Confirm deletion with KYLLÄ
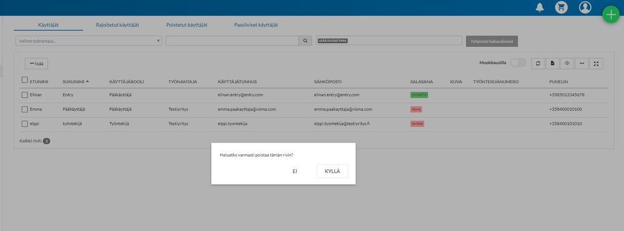The height and width of the screenshot is (231, 624). tap(332, 171)
